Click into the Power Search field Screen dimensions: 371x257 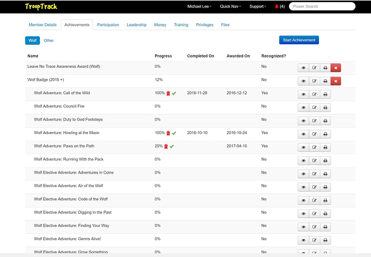pos(322,6)
